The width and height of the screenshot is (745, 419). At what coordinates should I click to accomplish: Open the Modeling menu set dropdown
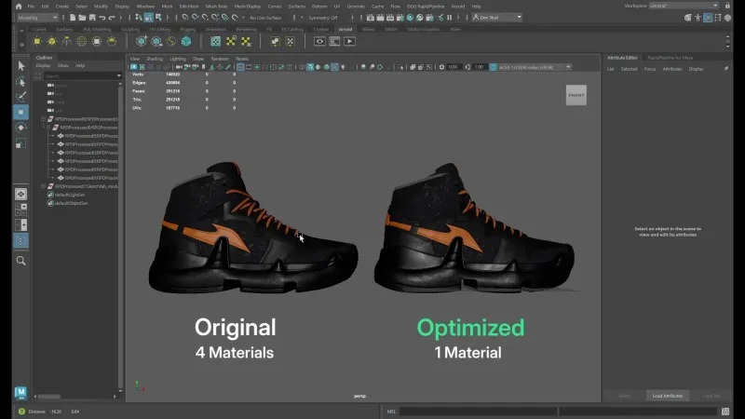[x=37, y=17]
